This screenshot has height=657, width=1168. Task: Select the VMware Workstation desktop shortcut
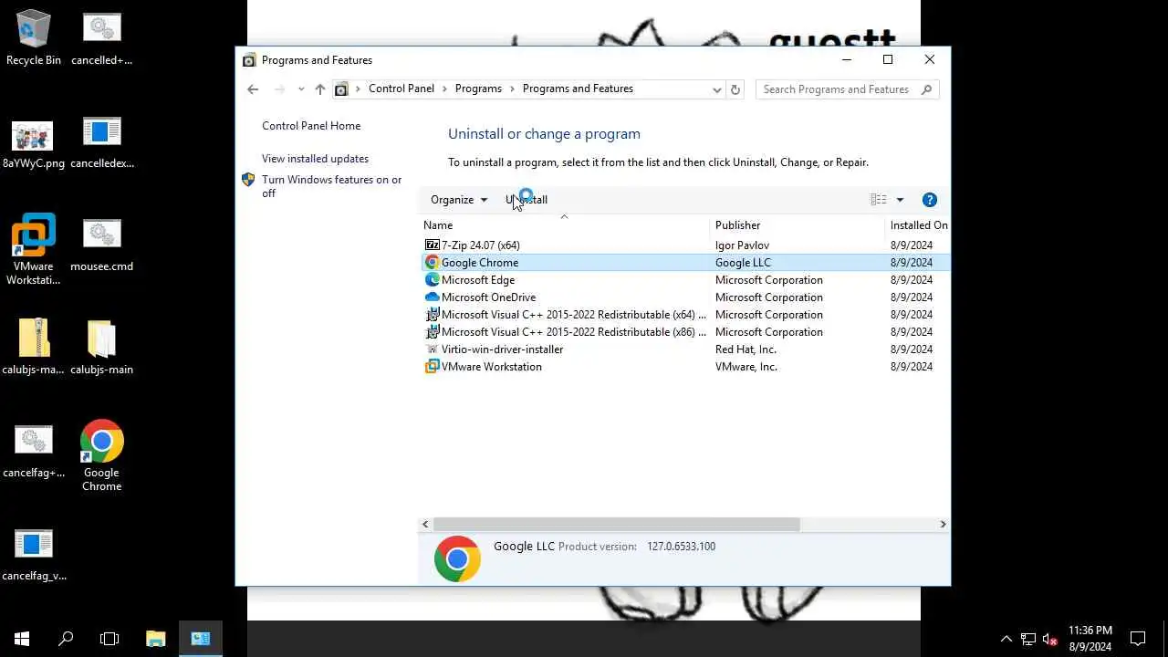click(34, 249)
